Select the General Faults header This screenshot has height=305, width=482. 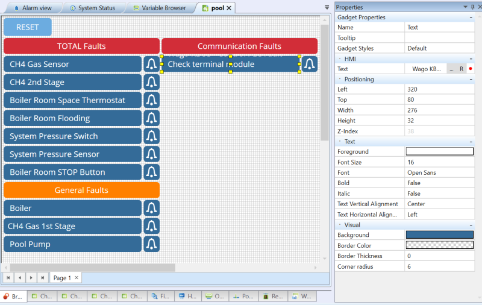pos(81,190)
